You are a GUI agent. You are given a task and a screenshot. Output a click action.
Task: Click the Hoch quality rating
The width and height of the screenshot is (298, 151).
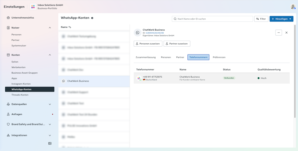262,78
